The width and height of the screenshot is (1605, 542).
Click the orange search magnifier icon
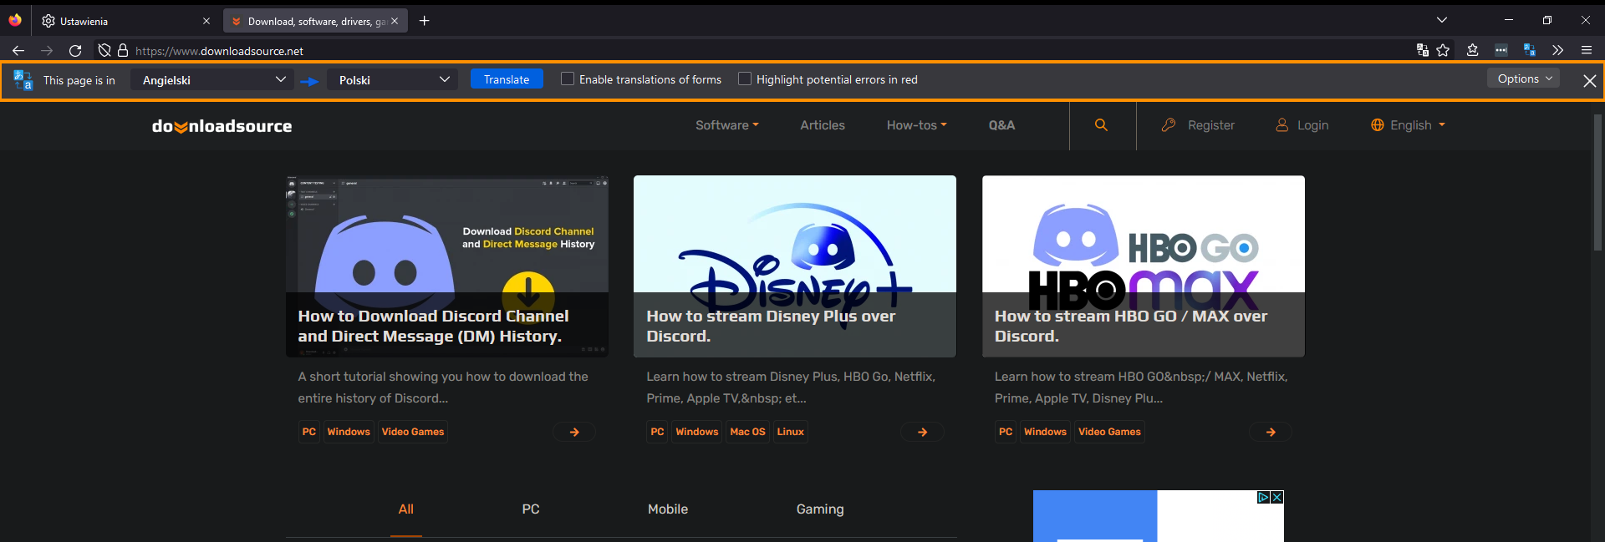point(1102,125)
